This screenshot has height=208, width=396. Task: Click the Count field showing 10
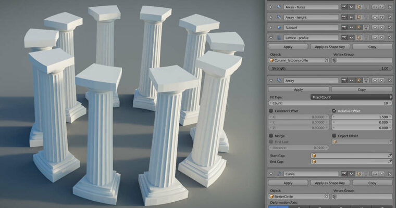tap(330, 103)
